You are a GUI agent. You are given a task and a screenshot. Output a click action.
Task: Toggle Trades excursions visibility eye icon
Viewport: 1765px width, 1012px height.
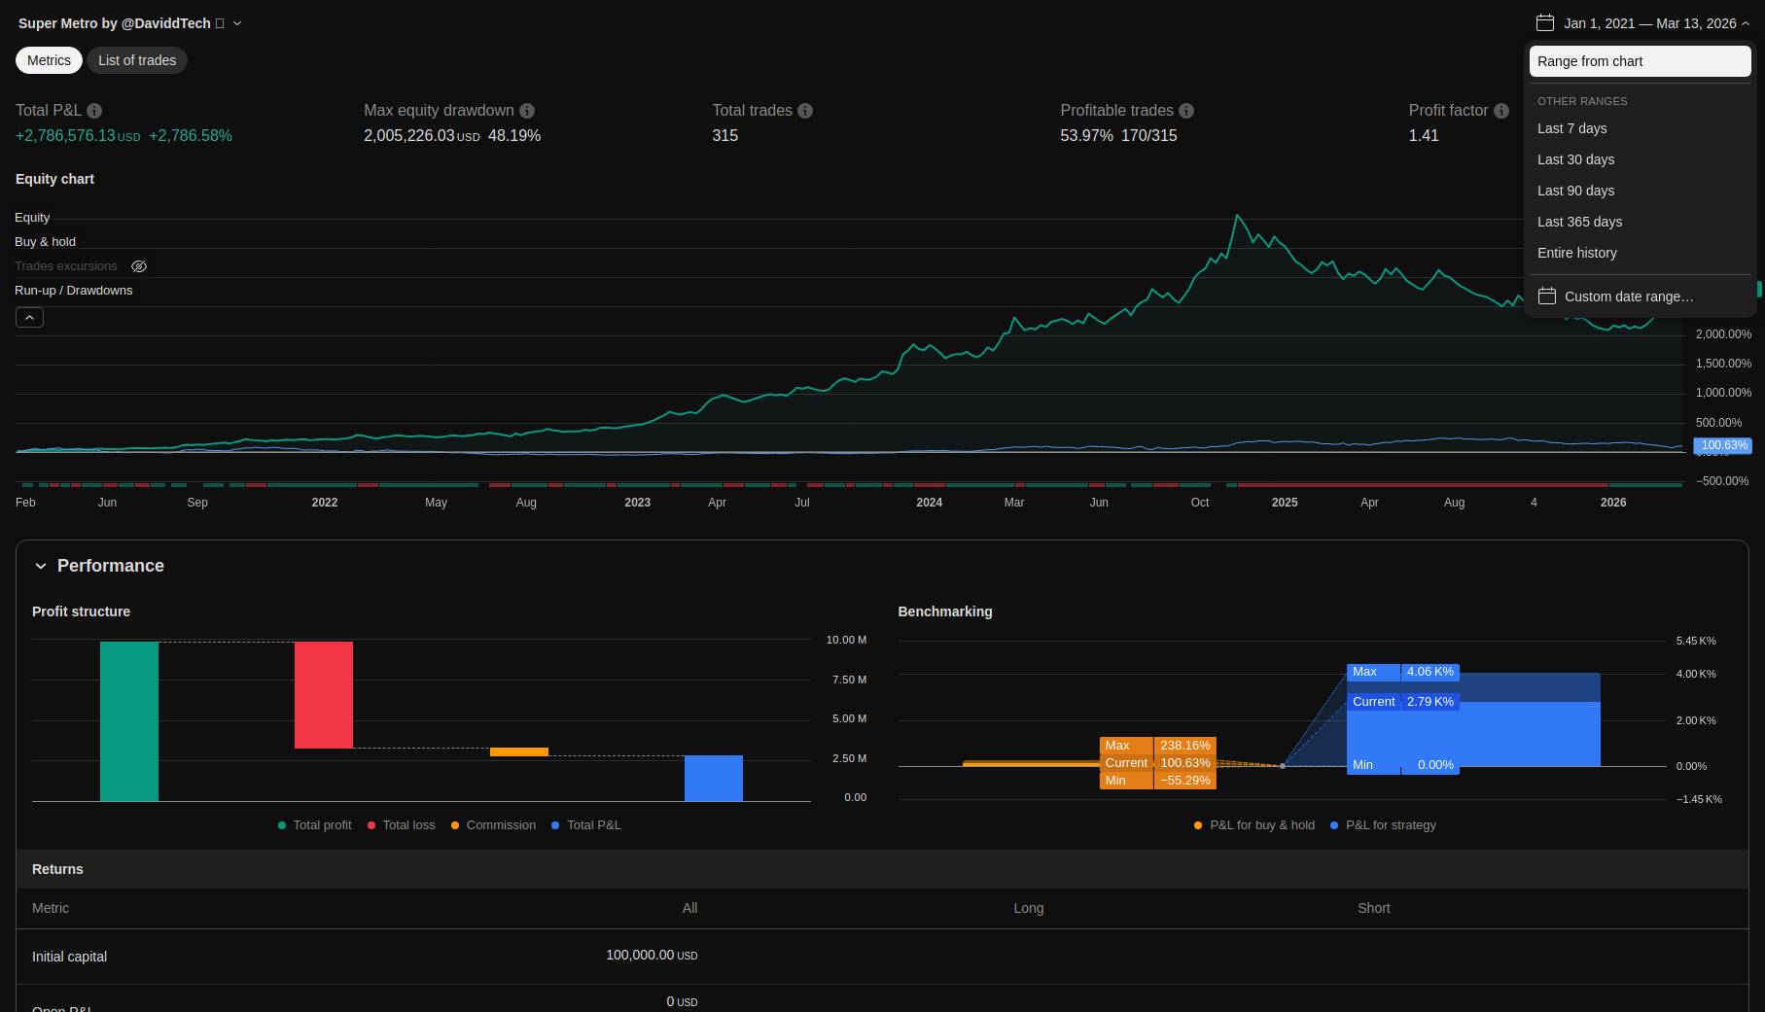(x=139, y=266)
